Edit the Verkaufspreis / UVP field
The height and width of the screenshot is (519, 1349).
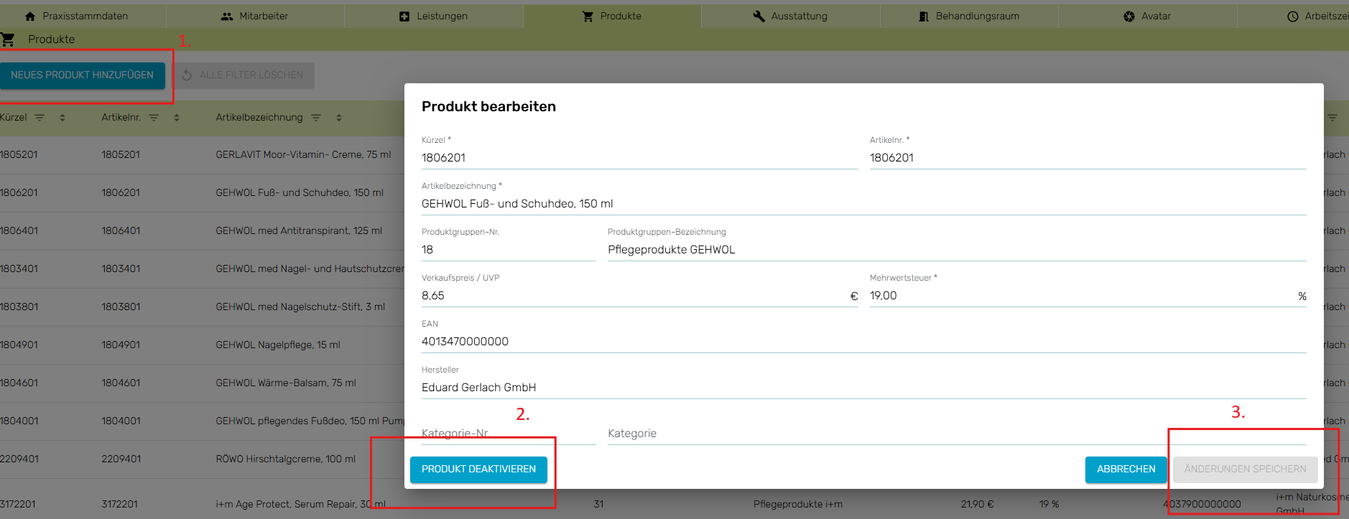click(639, 296)
